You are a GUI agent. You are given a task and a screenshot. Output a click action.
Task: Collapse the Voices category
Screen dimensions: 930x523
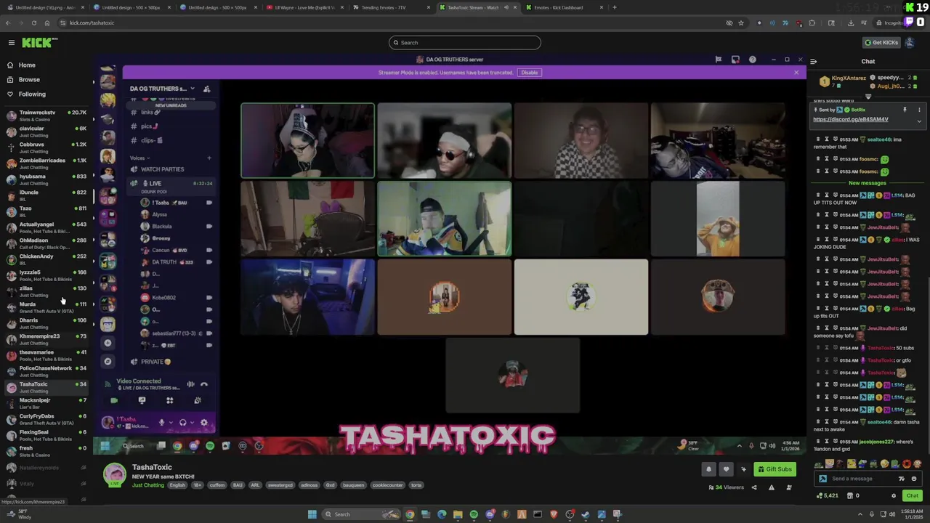(x=139, y=158)
